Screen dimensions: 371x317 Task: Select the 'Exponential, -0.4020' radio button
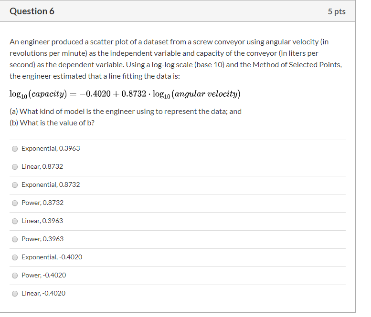coord(15,257)
